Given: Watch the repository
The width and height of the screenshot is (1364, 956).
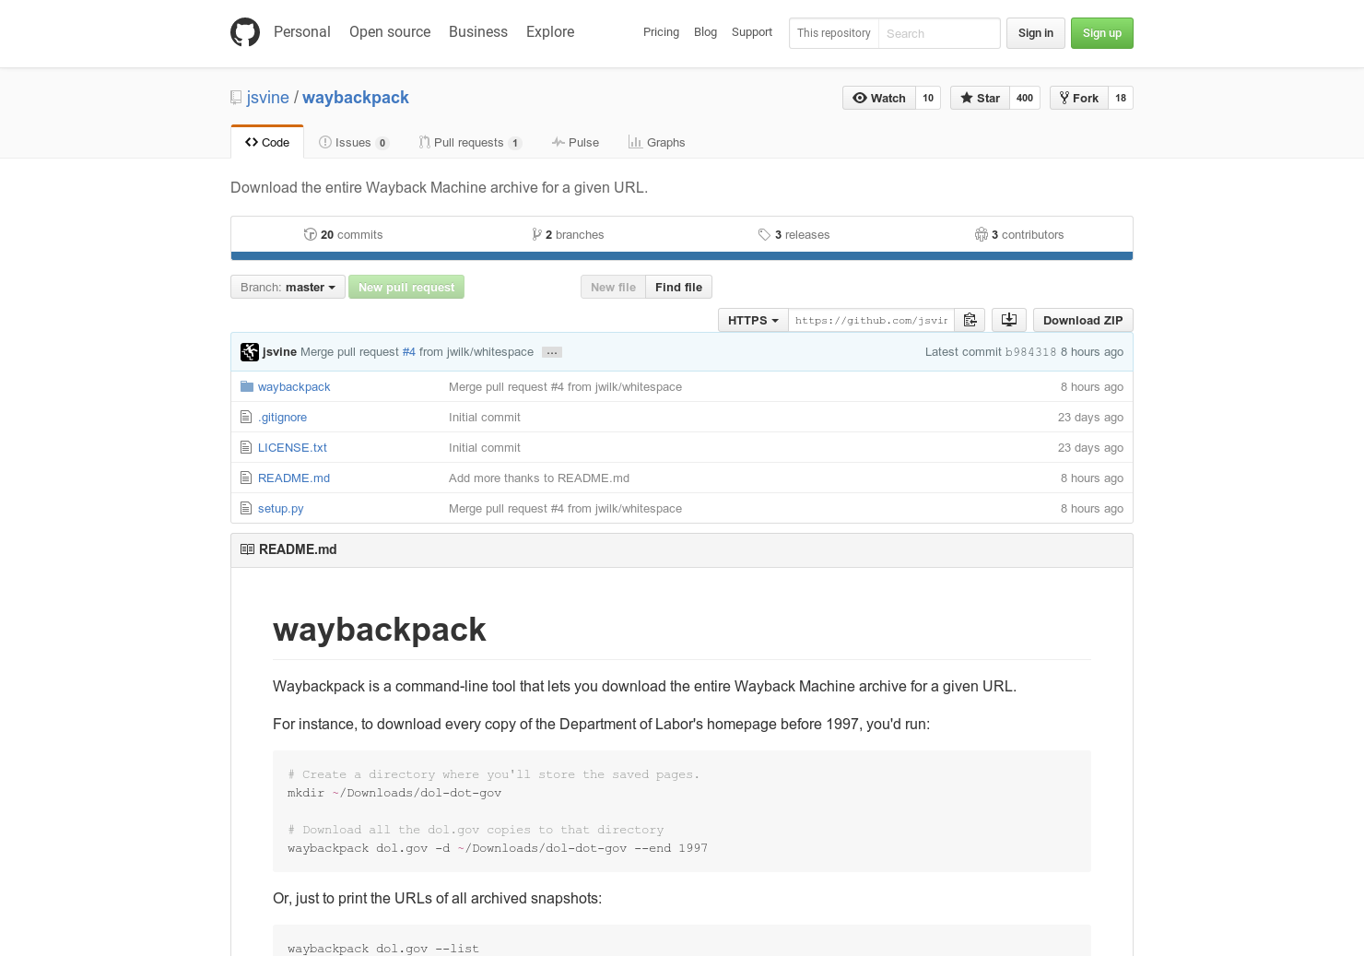Looking at the screenshot, I should pyautogui.click(x=879, y=98).
